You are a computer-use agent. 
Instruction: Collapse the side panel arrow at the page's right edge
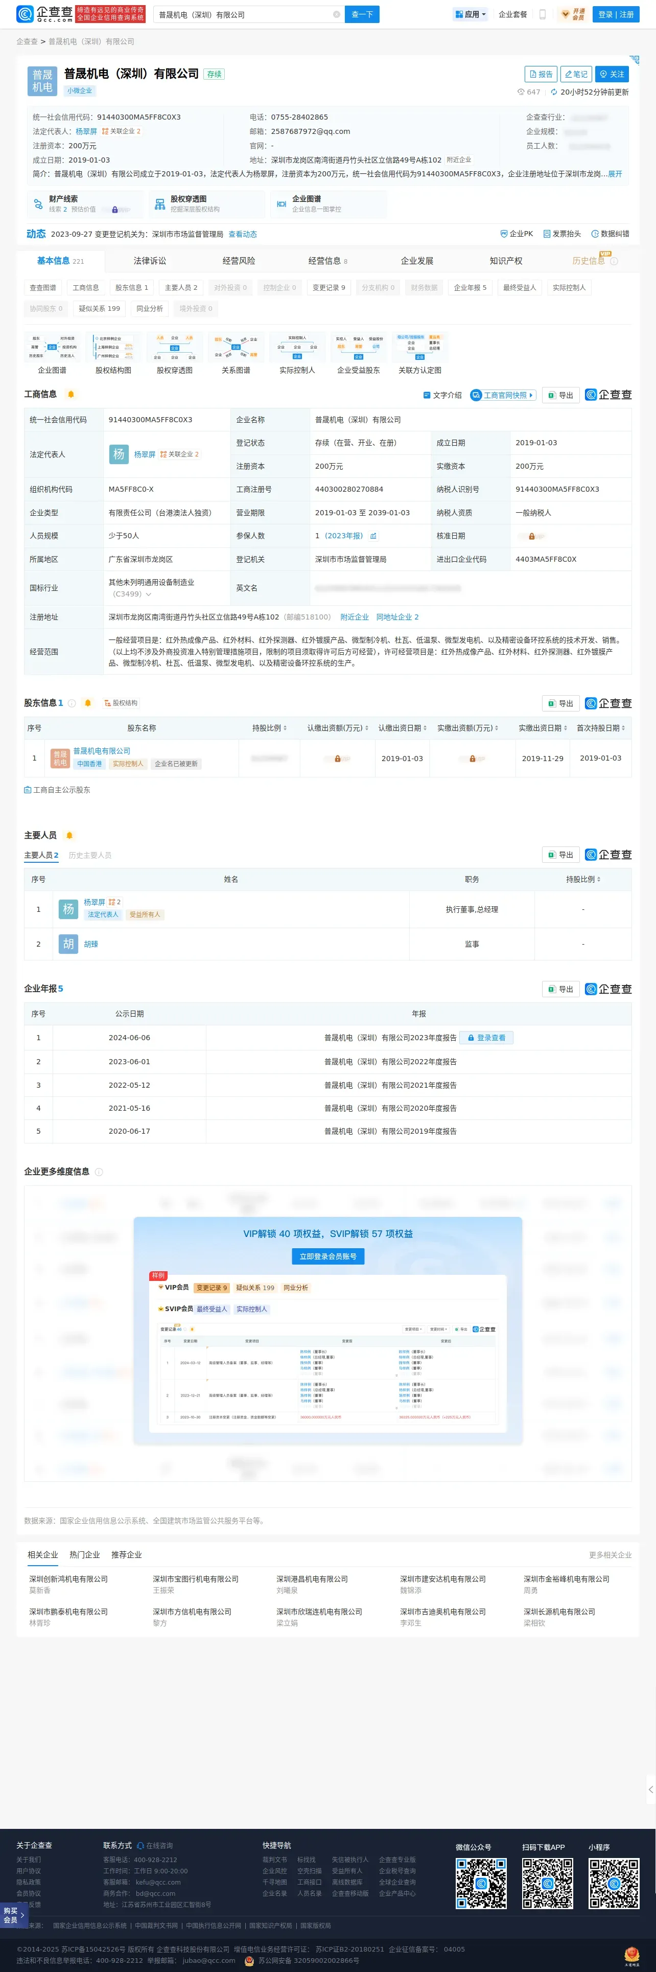click(x=651, y=1790)
